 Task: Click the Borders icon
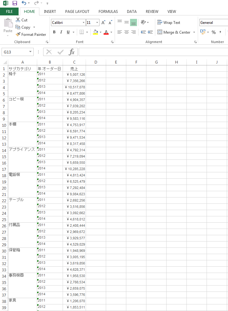click(x=82, y=32)
